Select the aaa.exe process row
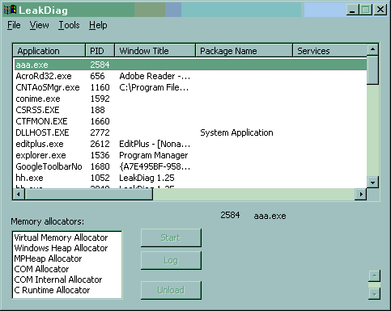This screenshot has height=311, width=391. pos(190,65)
